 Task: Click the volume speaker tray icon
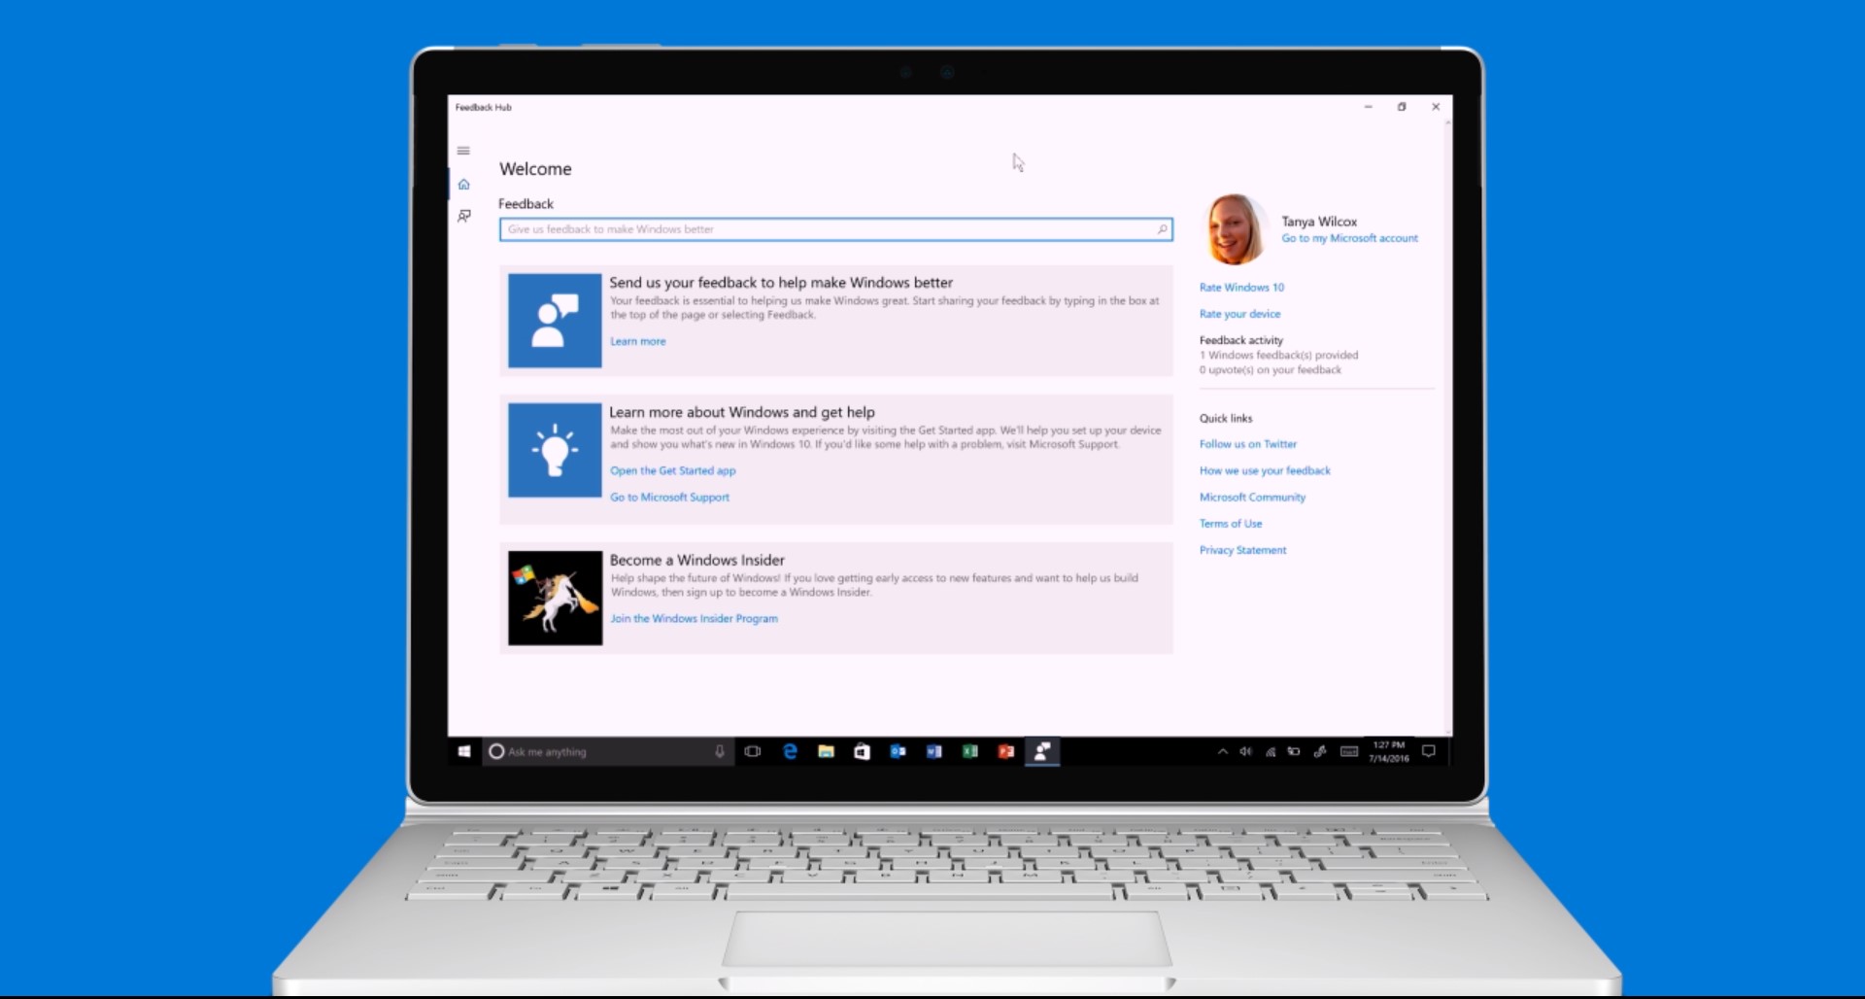(x=1245, y=751)
